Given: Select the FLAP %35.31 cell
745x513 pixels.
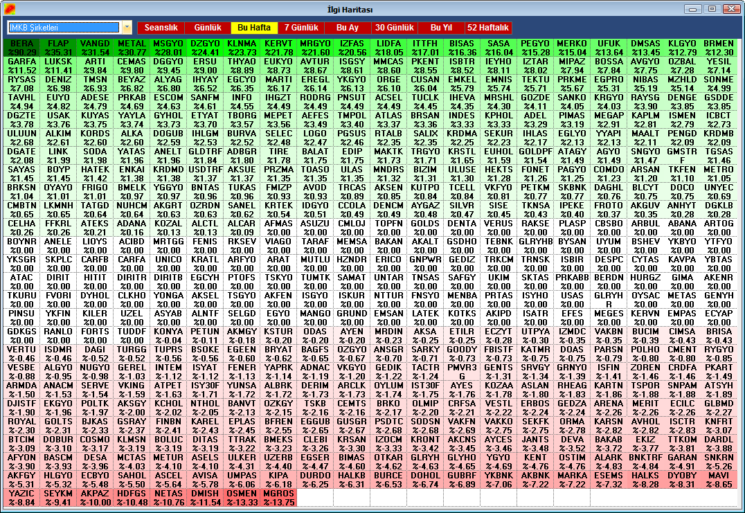Looking at the screenshot, I should (58, 48).
